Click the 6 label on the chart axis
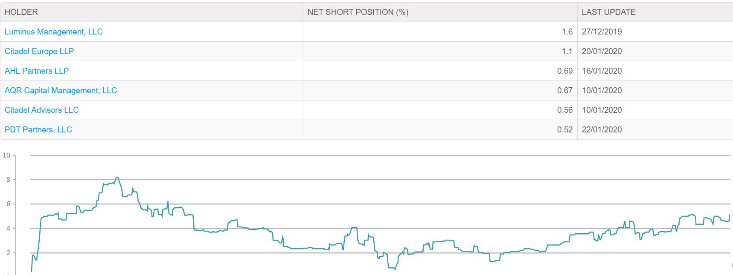Image resolution: width=733 pixels, height=275 pixels. [x=8, y=204]
